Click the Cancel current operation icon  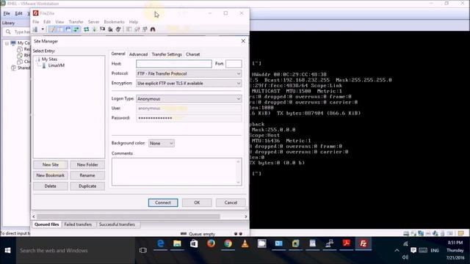coord(103,29)
